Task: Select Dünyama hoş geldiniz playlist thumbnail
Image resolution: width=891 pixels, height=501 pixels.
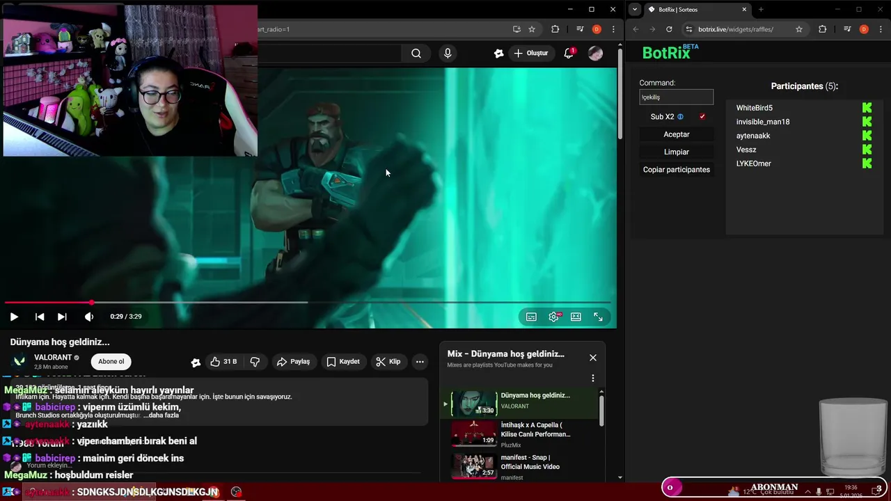Action: (474, 404)
